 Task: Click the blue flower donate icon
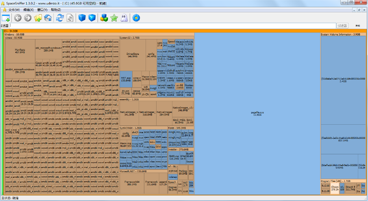pos(136,18)
